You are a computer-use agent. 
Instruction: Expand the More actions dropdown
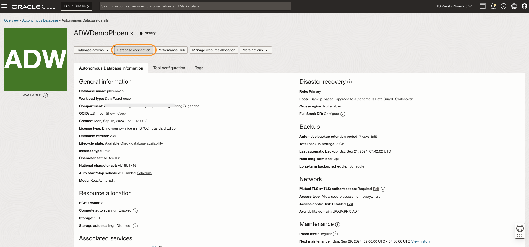point(256,50)
